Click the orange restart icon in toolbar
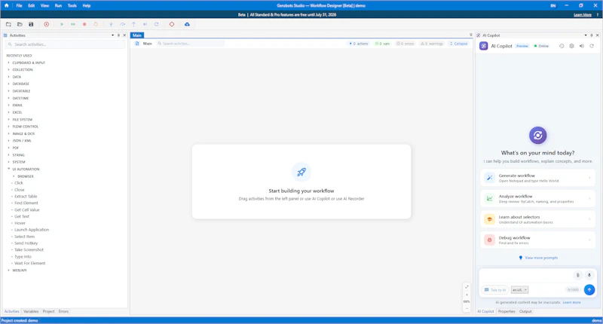The width and height of the screenshot is (603, 324). (96, 24)
